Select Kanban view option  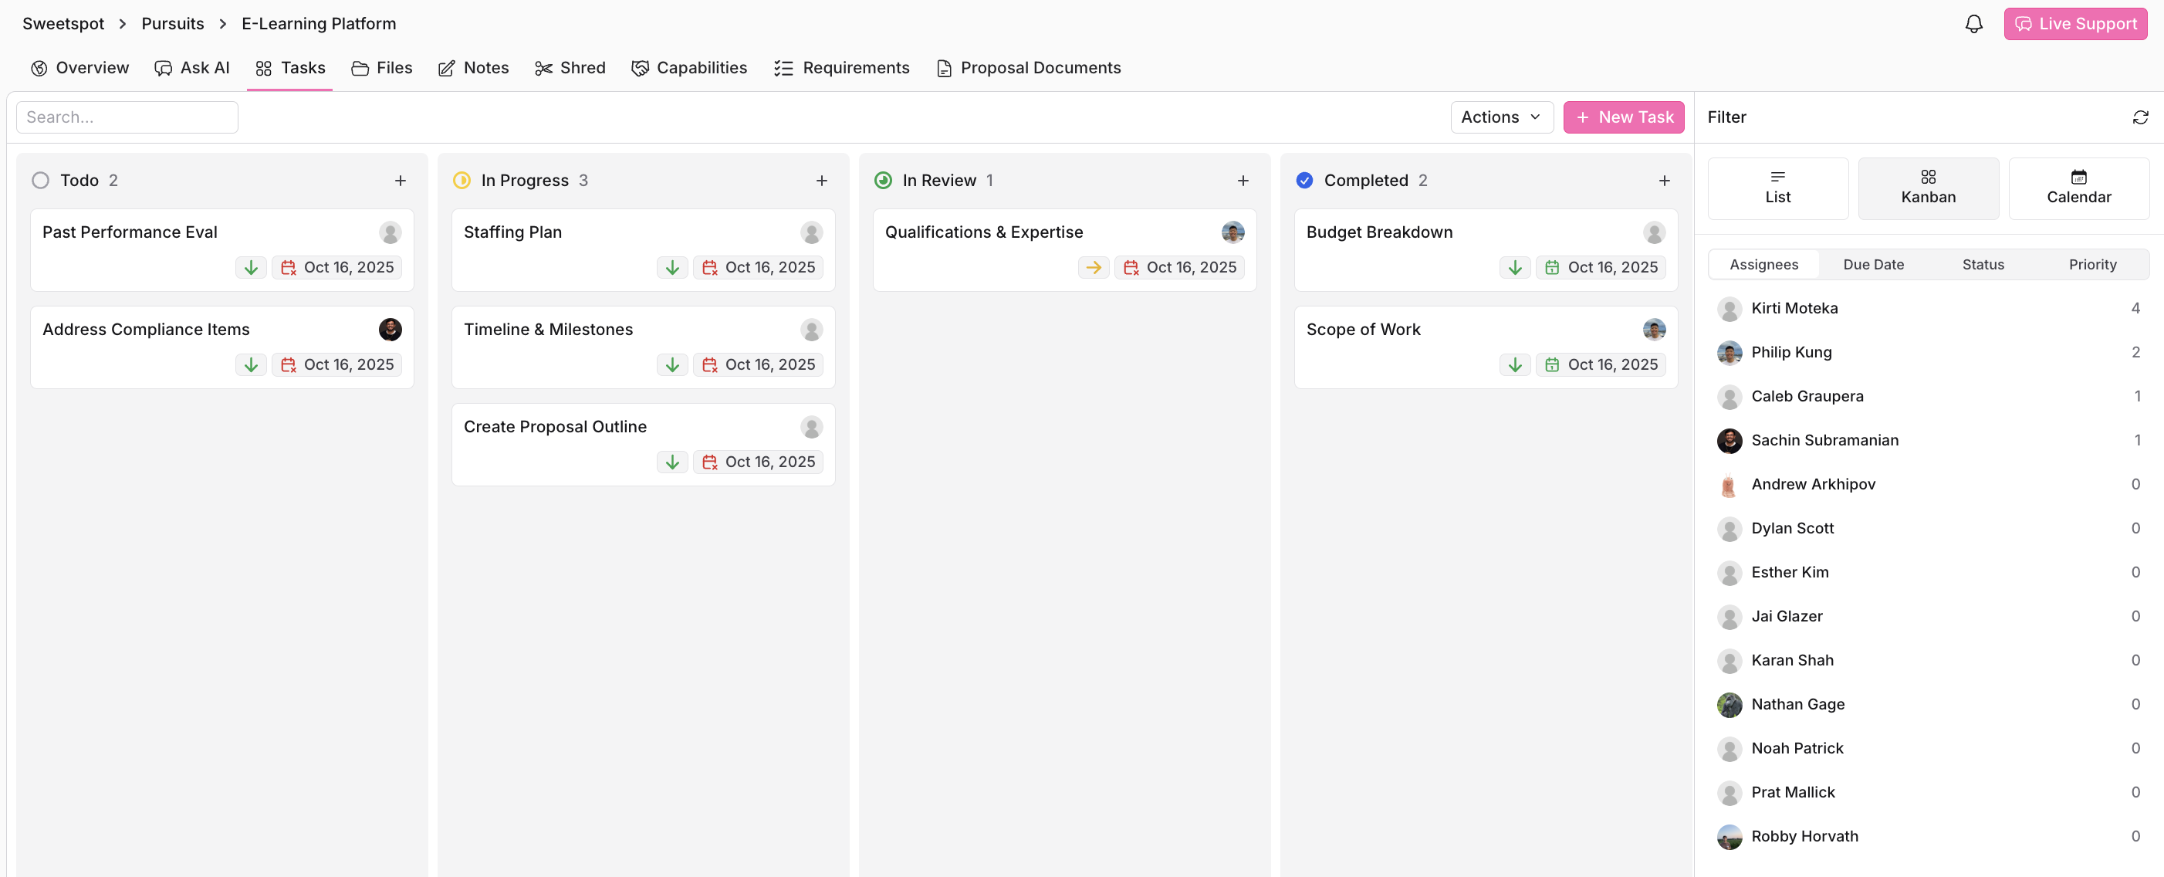tap(1927, 188)
